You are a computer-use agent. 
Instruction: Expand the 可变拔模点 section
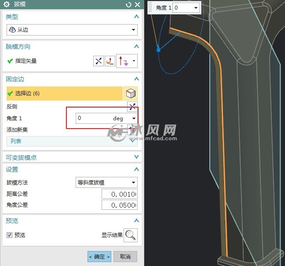(136, 157)
